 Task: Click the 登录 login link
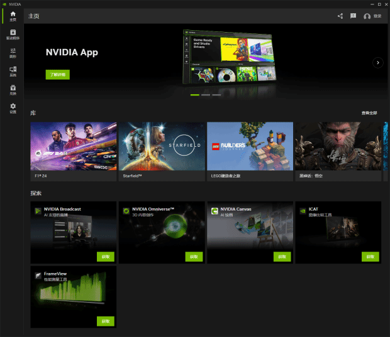tap(377, 16)
